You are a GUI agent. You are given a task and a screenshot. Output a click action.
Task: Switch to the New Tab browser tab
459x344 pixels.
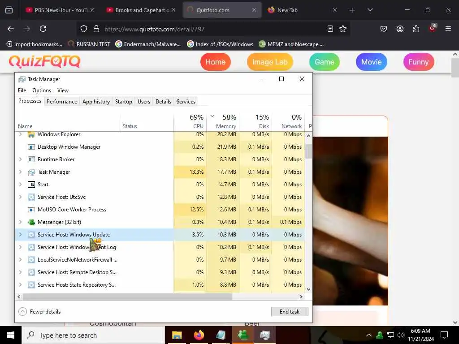pos(303,10)
